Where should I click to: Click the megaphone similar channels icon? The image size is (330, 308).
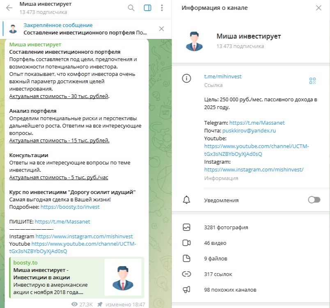186,290
